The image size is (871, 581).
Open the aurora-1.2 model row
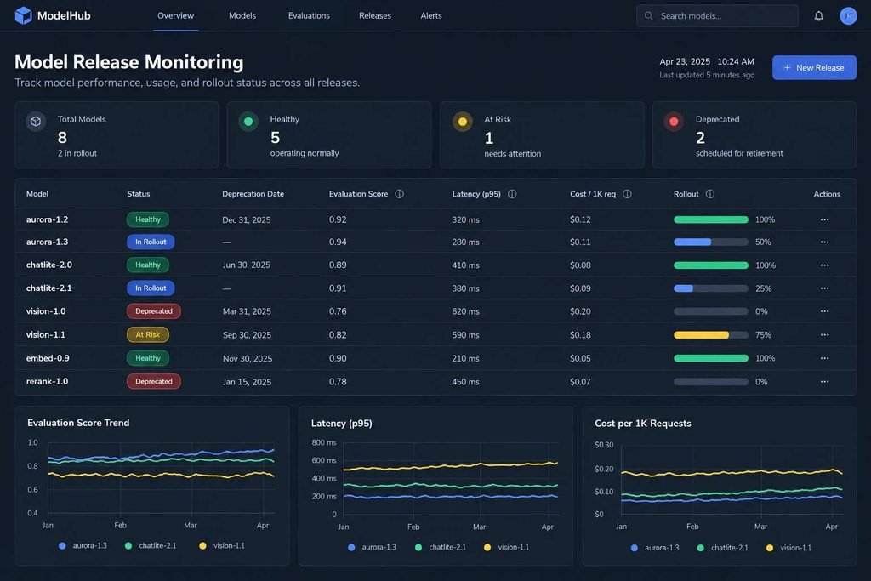[x=435, y=219]
